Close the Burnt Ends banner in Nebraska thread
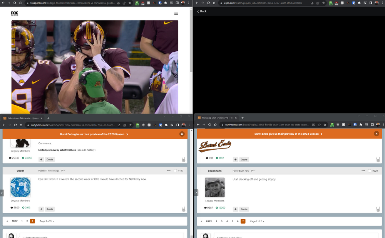385x238 pixels. point(182,134)
